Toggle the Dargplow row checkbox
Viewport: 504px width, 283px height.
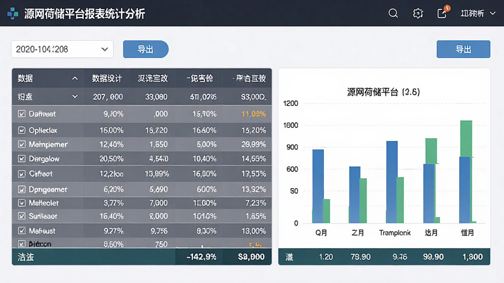(22, 159)
